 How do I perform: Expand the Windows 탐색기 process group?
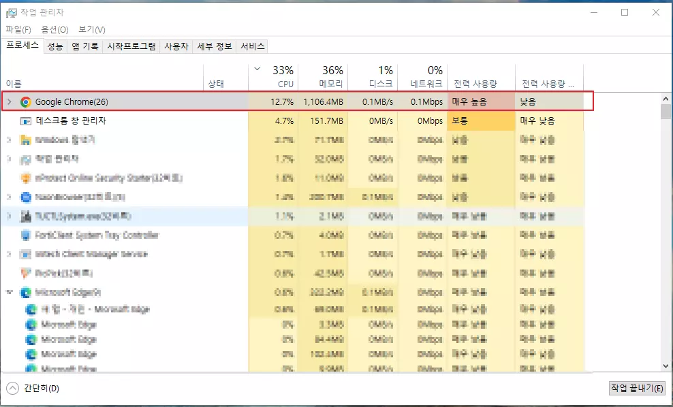[9, 140]
